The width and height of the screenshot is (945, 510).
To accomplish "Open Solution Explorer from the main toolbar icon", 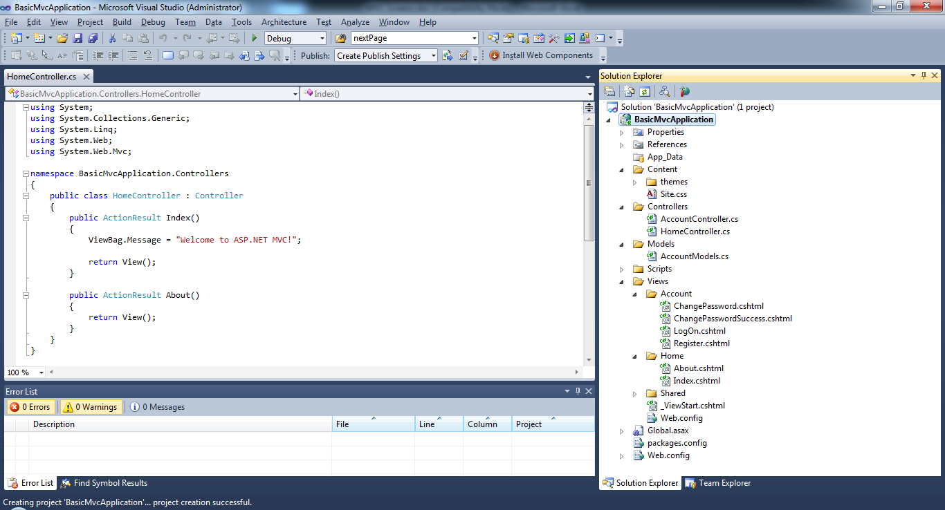I will coord(493,38).
